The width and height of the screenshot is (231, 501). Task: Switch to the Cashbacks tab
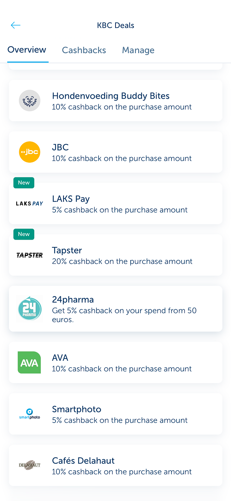tap(84, 50)
